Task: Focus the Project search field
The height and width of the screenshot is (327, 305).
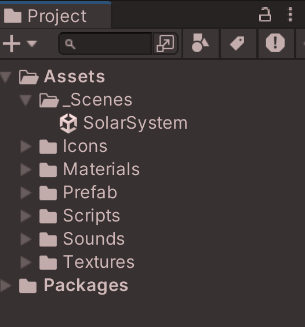Action: click(106, 43)
